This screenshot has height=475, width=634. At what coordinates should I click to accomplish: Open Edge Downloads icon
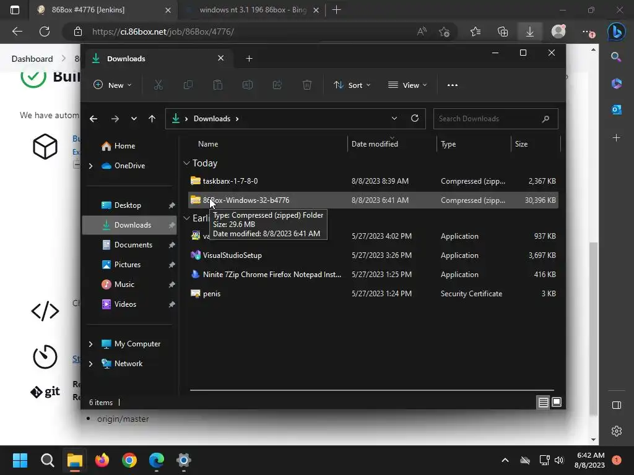pos(530,32)
